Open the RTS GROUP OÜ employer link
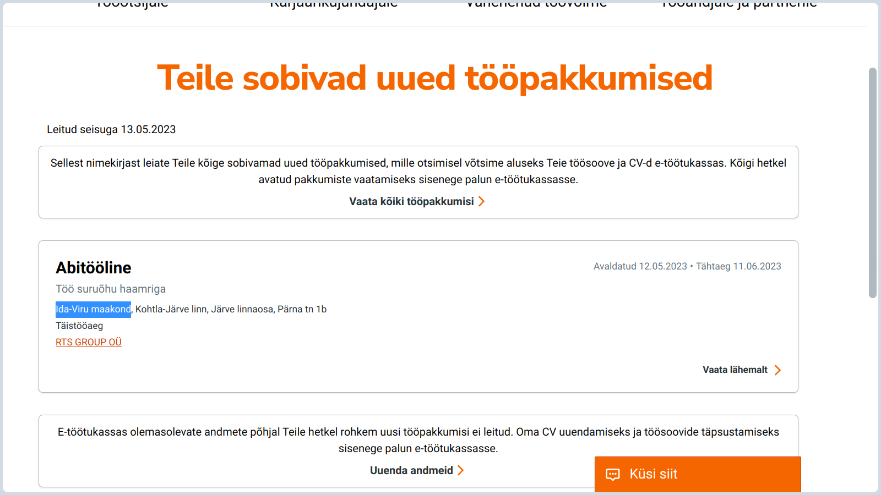 point(89,342)
